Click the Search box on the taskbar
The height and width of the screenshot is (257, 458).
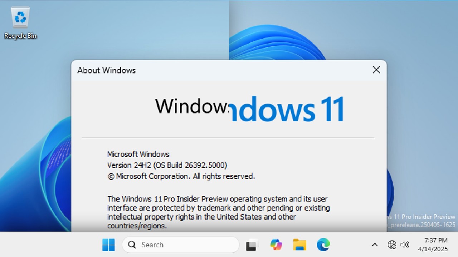[181, 245]
